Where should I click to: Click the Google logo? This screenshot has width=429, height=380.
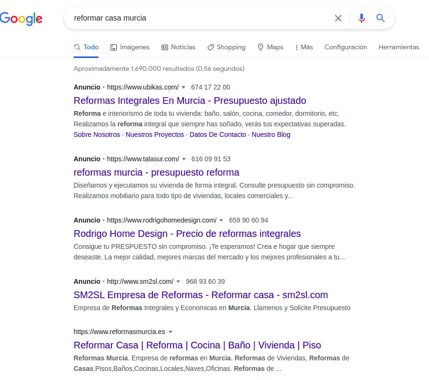(x=21, y=19)
